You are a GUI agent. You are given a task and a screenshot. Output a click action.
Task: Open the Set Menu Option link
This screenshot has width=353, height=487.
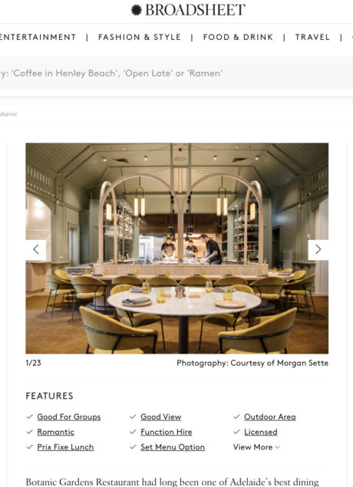click(173, 447)
